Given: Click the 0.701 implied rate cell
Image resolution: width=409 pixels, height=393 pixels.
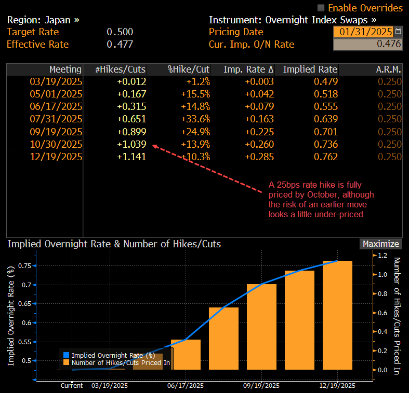Looking at the screenshot, I should [326, 132].
